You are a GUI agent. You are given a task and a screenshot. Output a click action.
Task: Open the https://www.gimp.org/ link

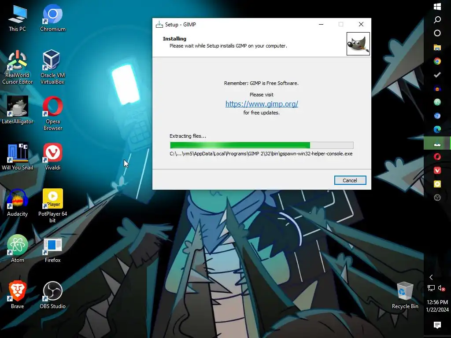click(262, 104)
